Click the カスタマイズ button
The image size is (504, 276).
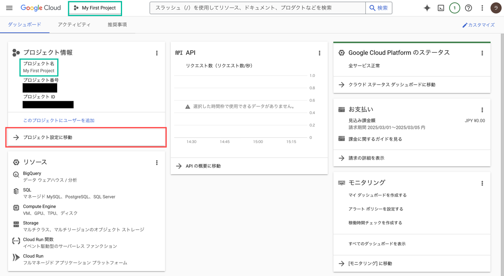click(x=478, y=25)
